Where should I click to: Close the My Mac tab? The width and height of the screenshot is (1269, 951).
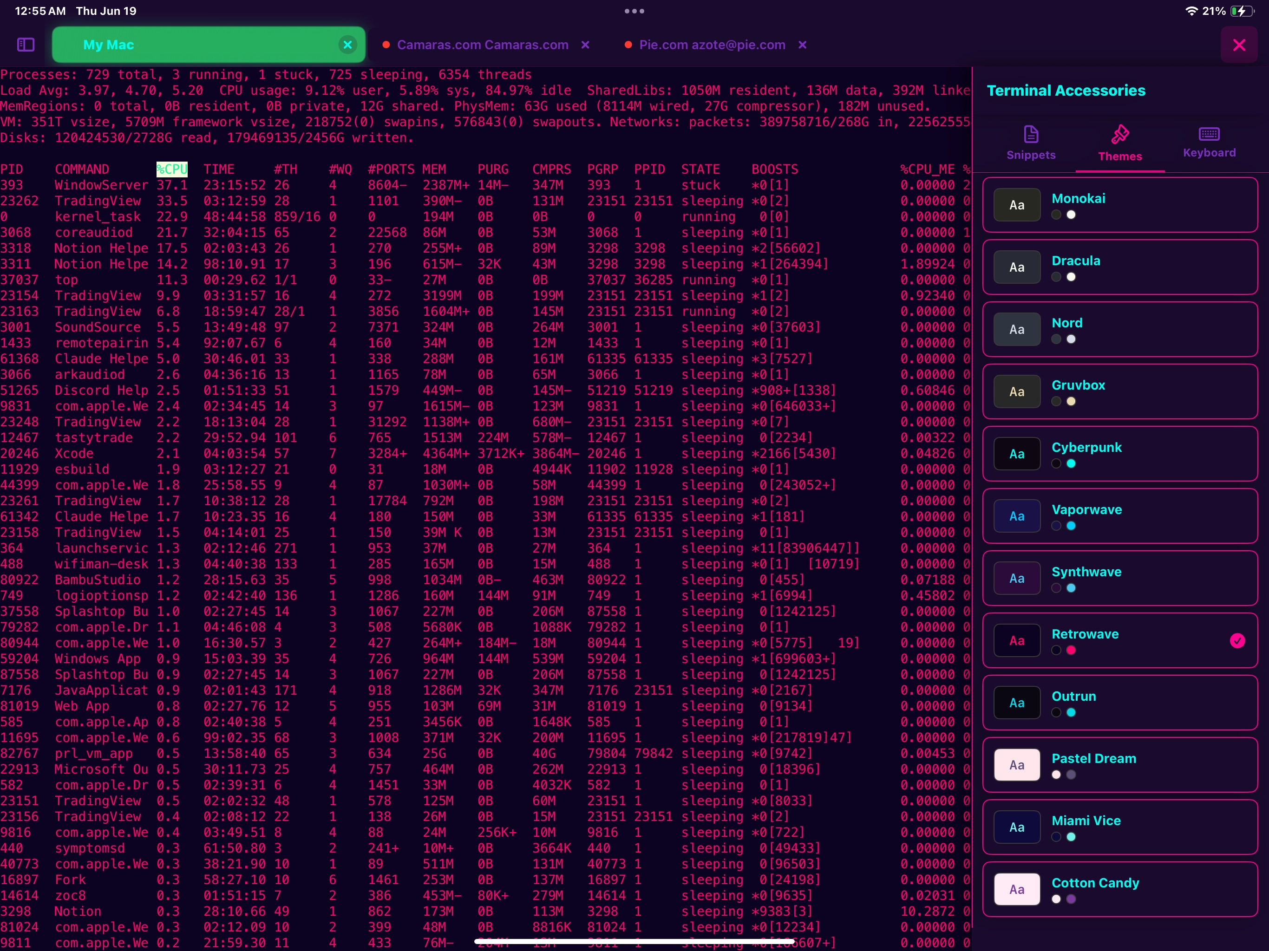point(347,45)
